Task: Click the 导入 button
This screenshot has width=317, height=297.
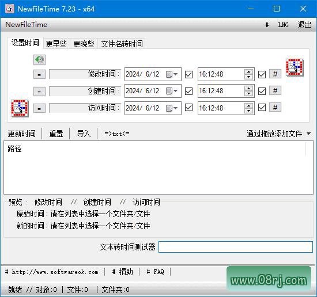Action: click(84, 134)
